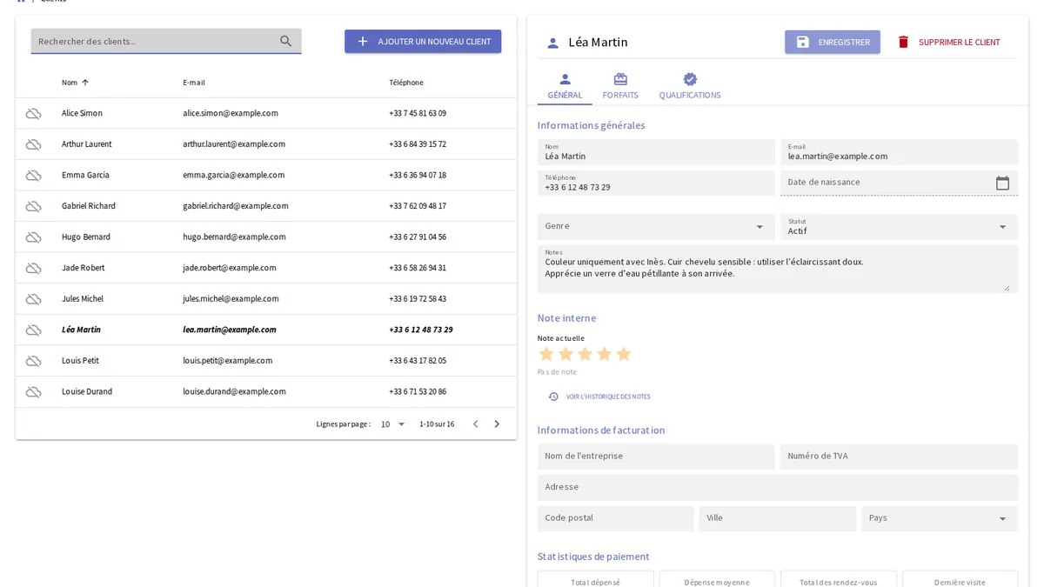Click the Total dépensé statistic card
This screenshot has height=587, width=1044.
coord(595,579)
